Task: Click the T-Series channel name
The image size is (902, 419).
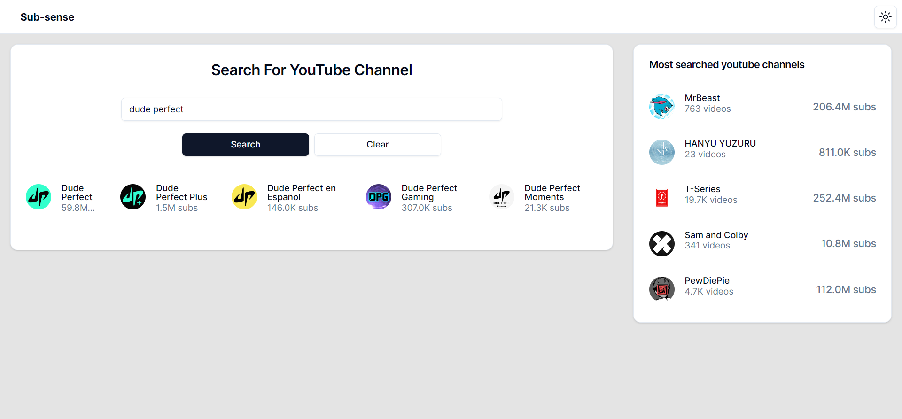Action: (702, 189)
